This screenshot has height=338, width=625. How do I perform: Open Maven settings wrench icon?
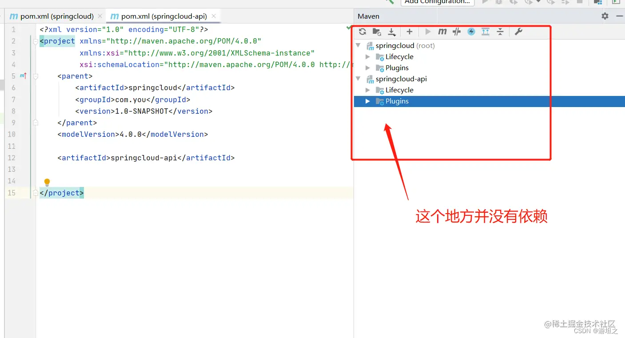(x=518, y=32)
